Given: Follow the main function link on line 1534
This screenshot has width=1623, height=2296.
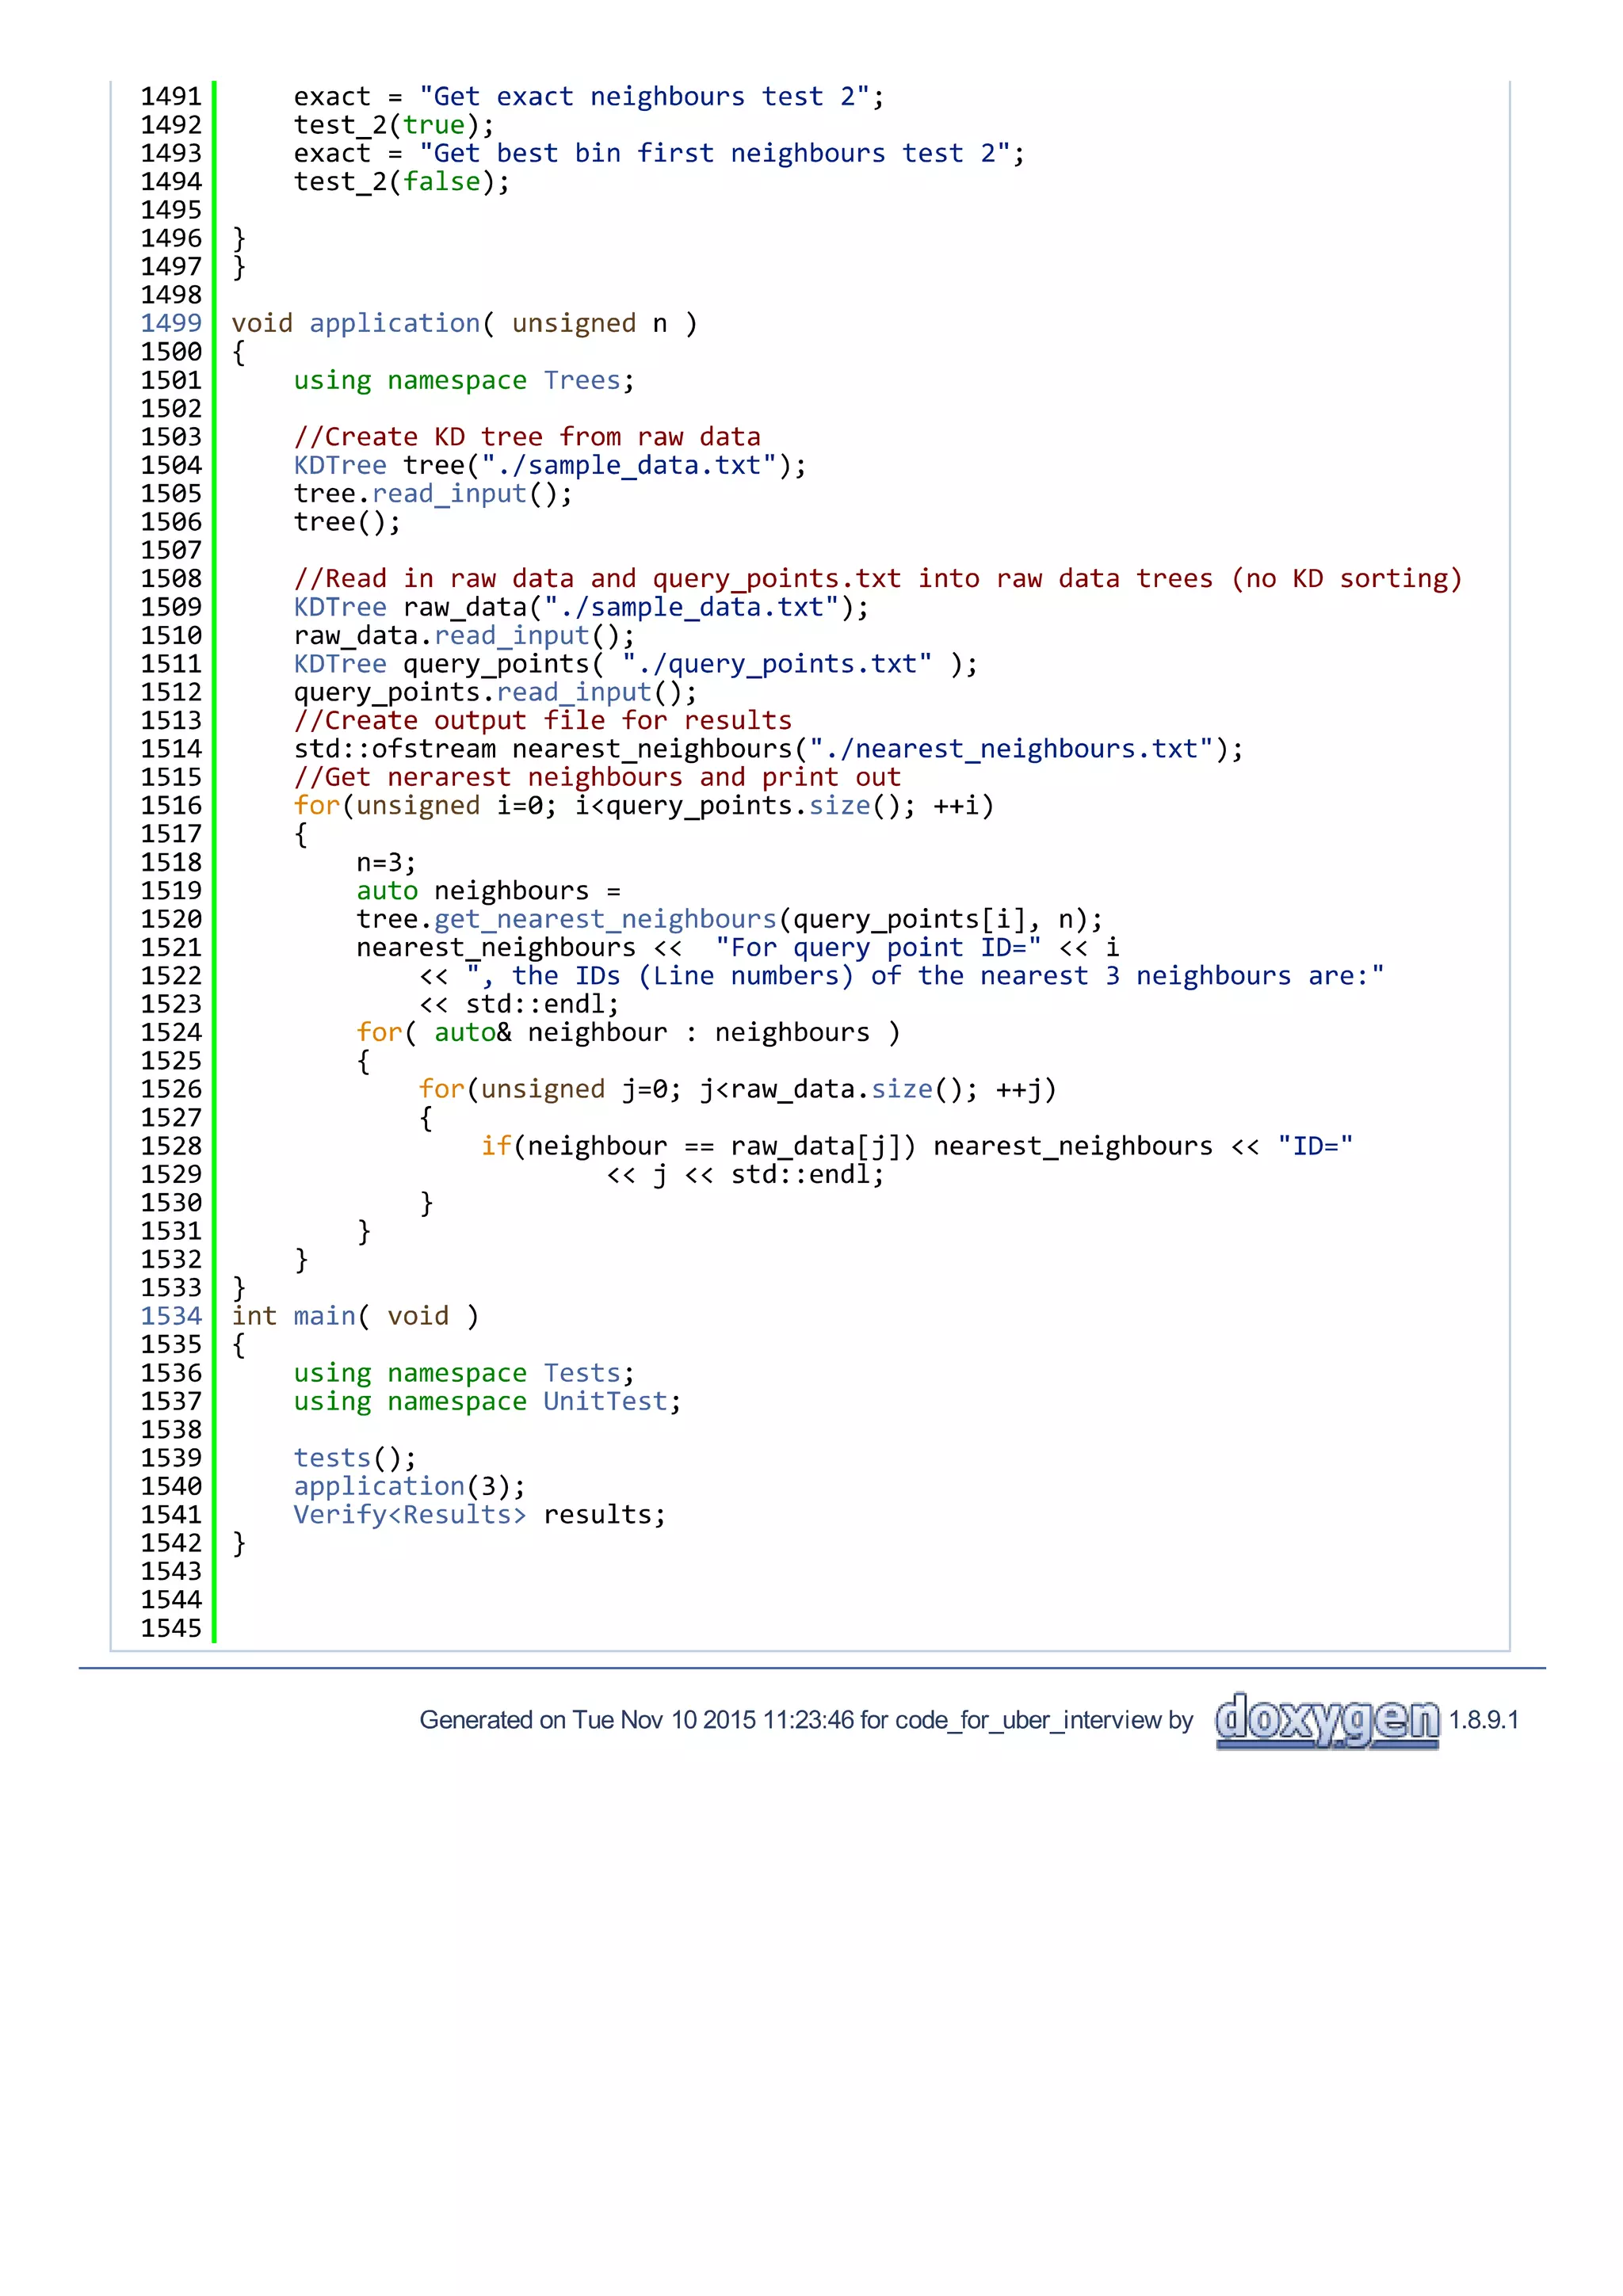Looking at the screenshot, I should [x=325, y=1316].
